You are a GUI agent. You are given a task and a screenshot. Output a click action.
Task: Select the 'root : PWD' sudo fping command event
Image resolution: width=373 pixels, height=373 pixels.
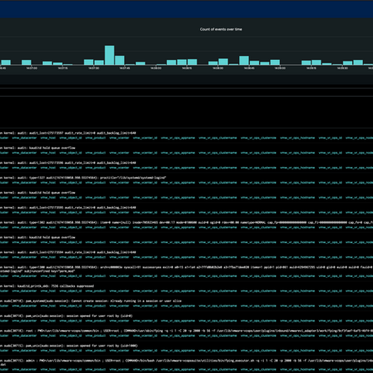pos(186,331)
